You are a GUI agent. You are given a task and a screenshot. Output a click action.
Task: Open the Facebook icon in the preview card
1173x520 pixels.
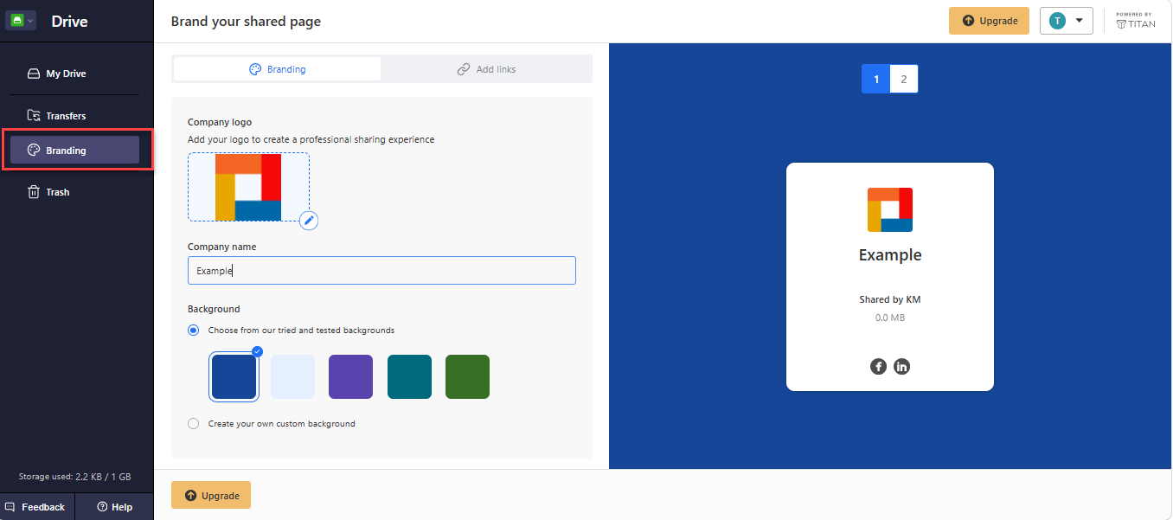coord(878,366)
